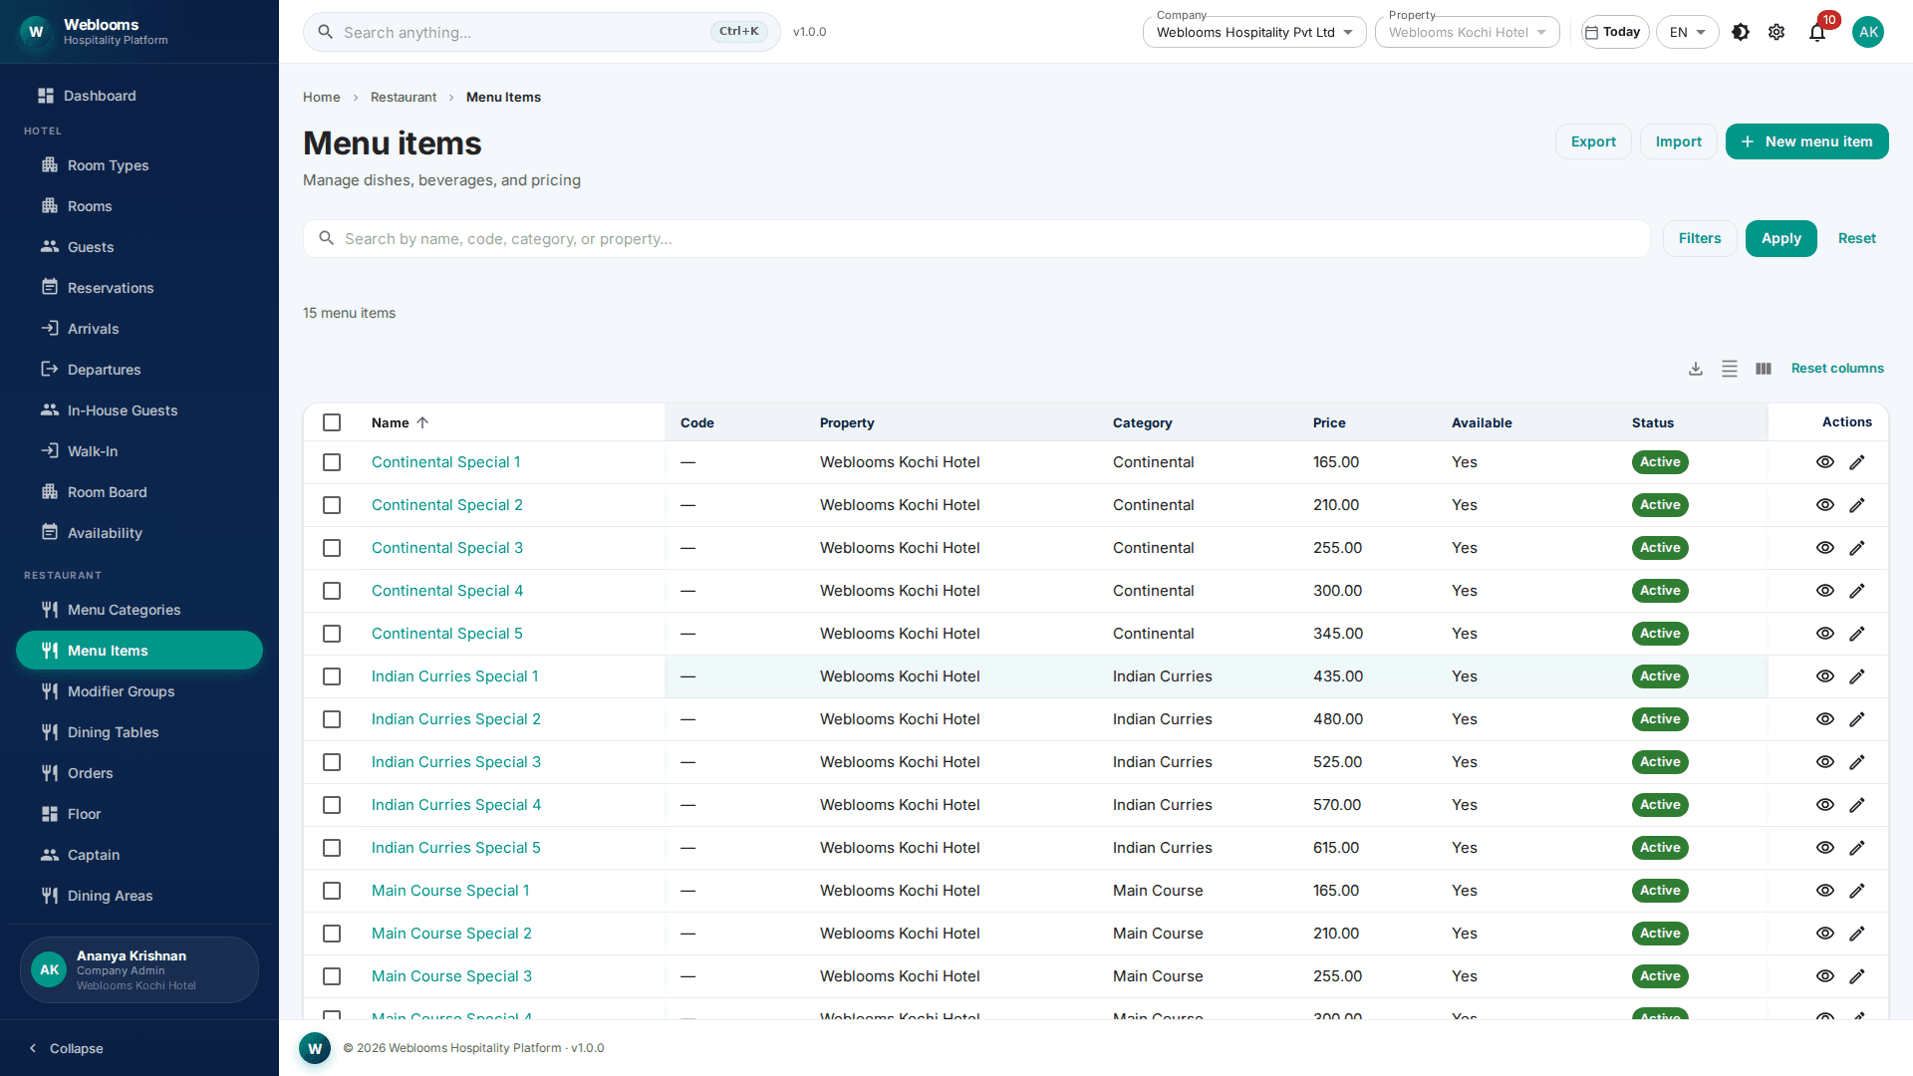Click Reset columns link
Viewport: 1913px width, 1076px height.
1837,369
